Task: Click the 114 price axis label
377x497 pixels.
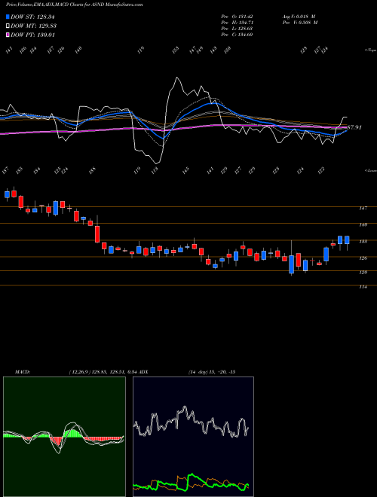Action: tap(363, 287)
